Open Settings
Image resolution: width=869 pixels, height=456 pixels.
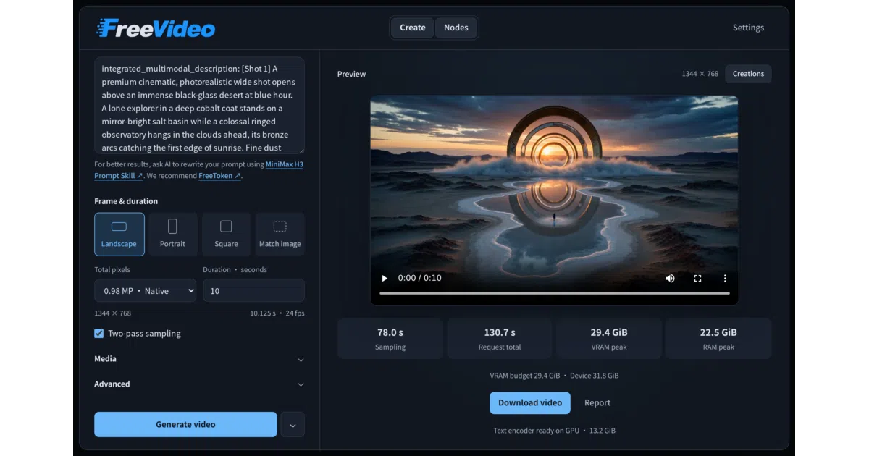pyautogui.click(x=748, y=28)
